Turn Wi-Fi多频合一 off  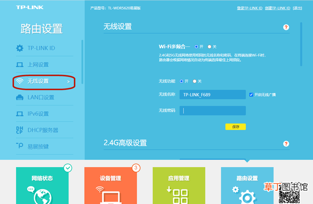209,47
